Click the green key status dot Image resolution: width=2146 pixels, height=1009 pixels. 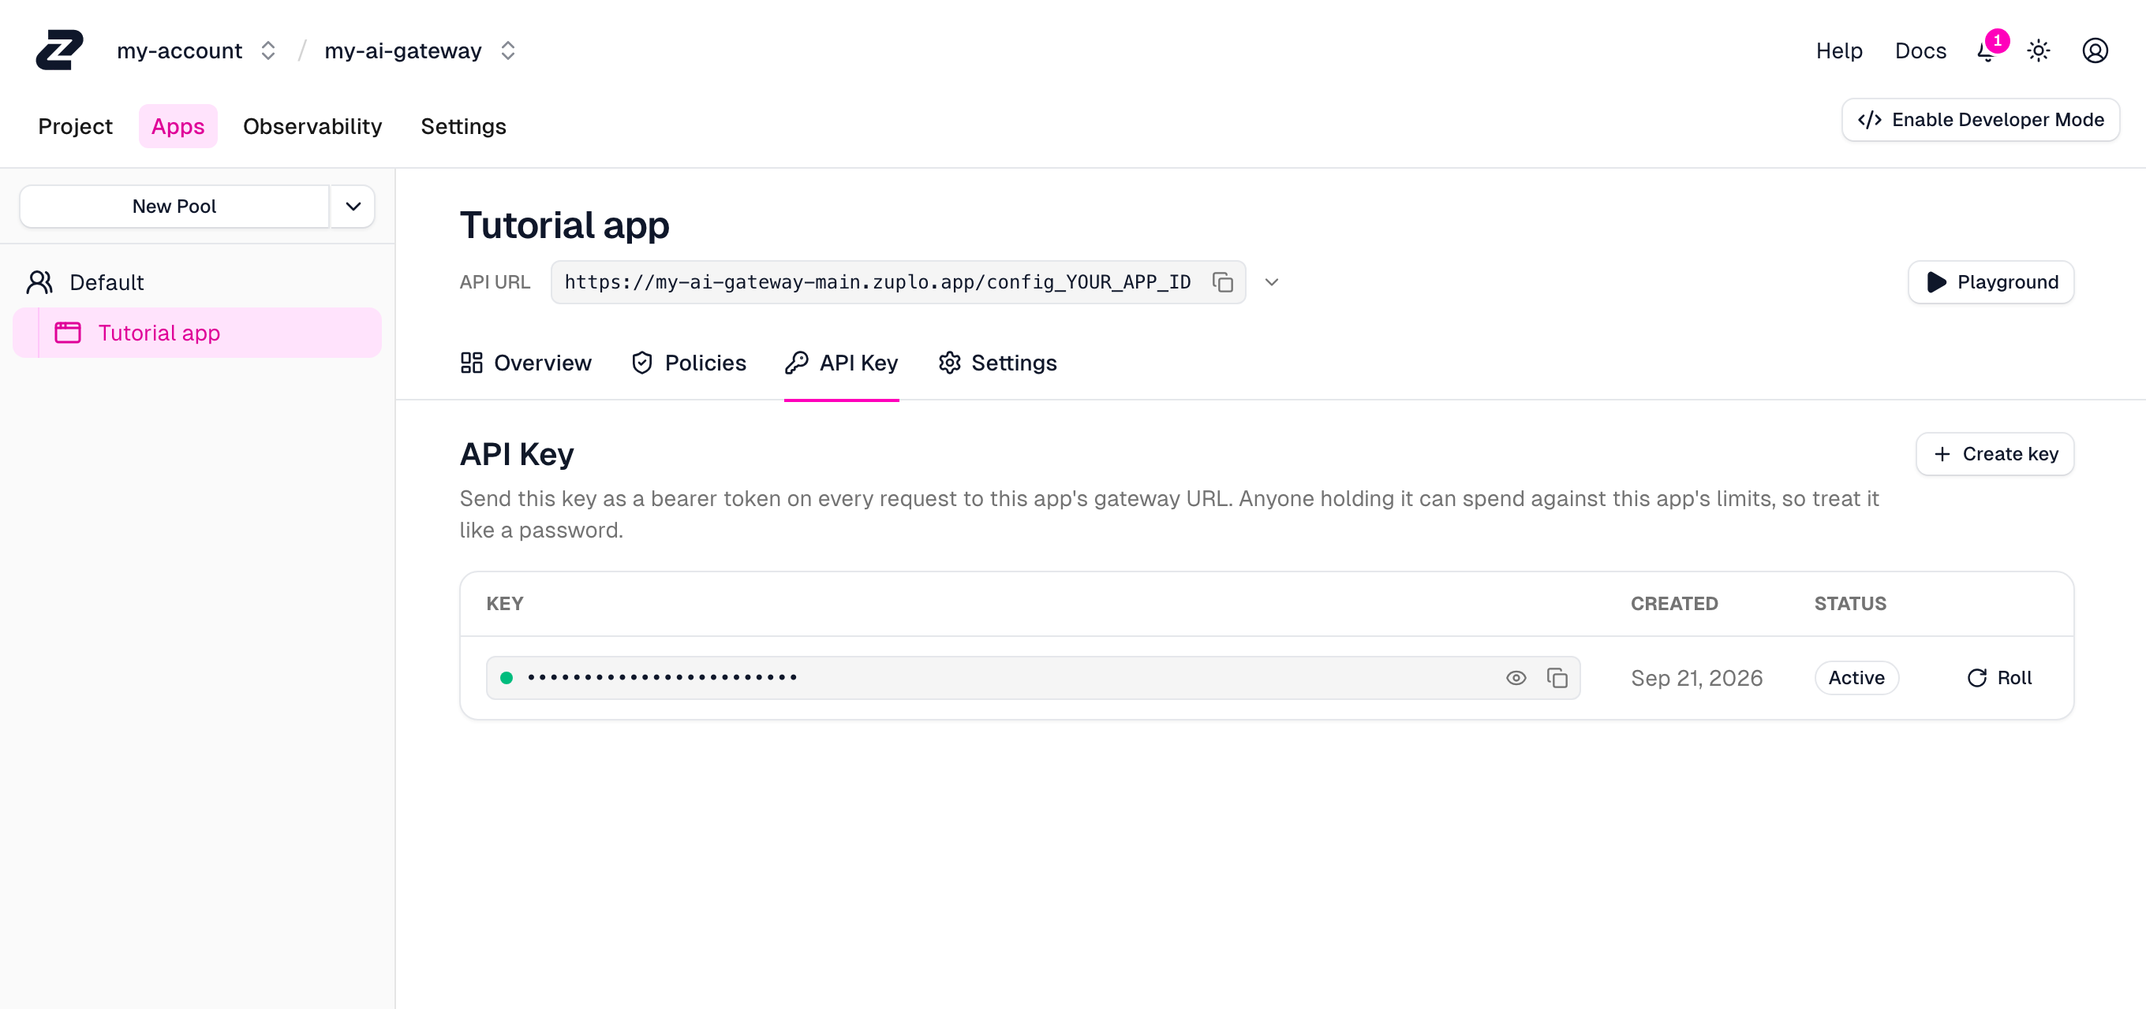[506, 678]
